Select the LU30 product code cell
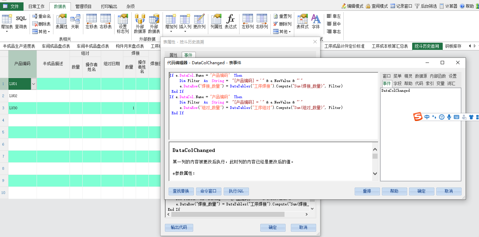This screenshot has height=237, width=479. pyautogui.click(x=23, y=108)
